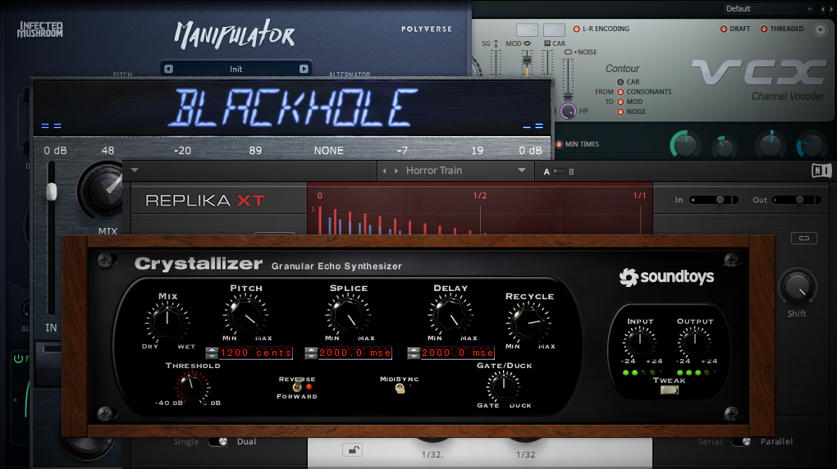
Task: Click the Recycle knob in Crystallizer
Action: pos(528,322)
